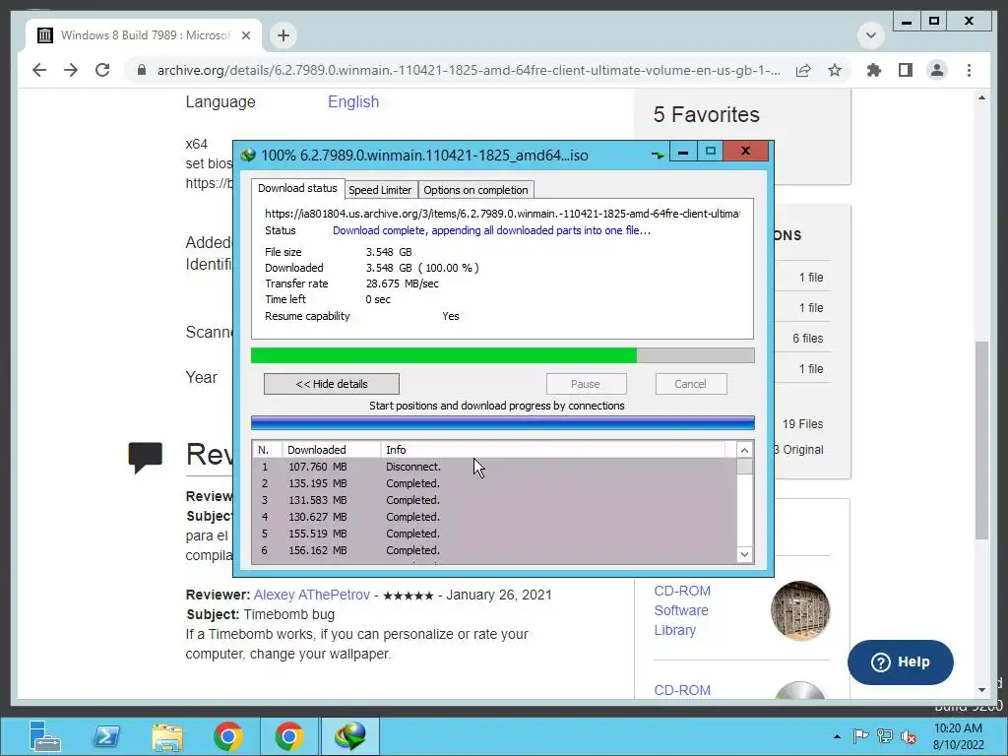Click the download URL text in dialog

(x=502, y=214)
